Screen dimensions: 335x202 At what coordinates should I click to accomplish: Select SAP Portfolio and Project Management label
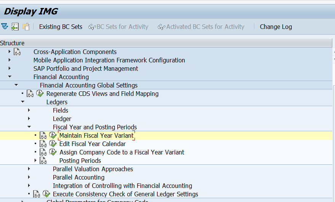click(86, 68)
